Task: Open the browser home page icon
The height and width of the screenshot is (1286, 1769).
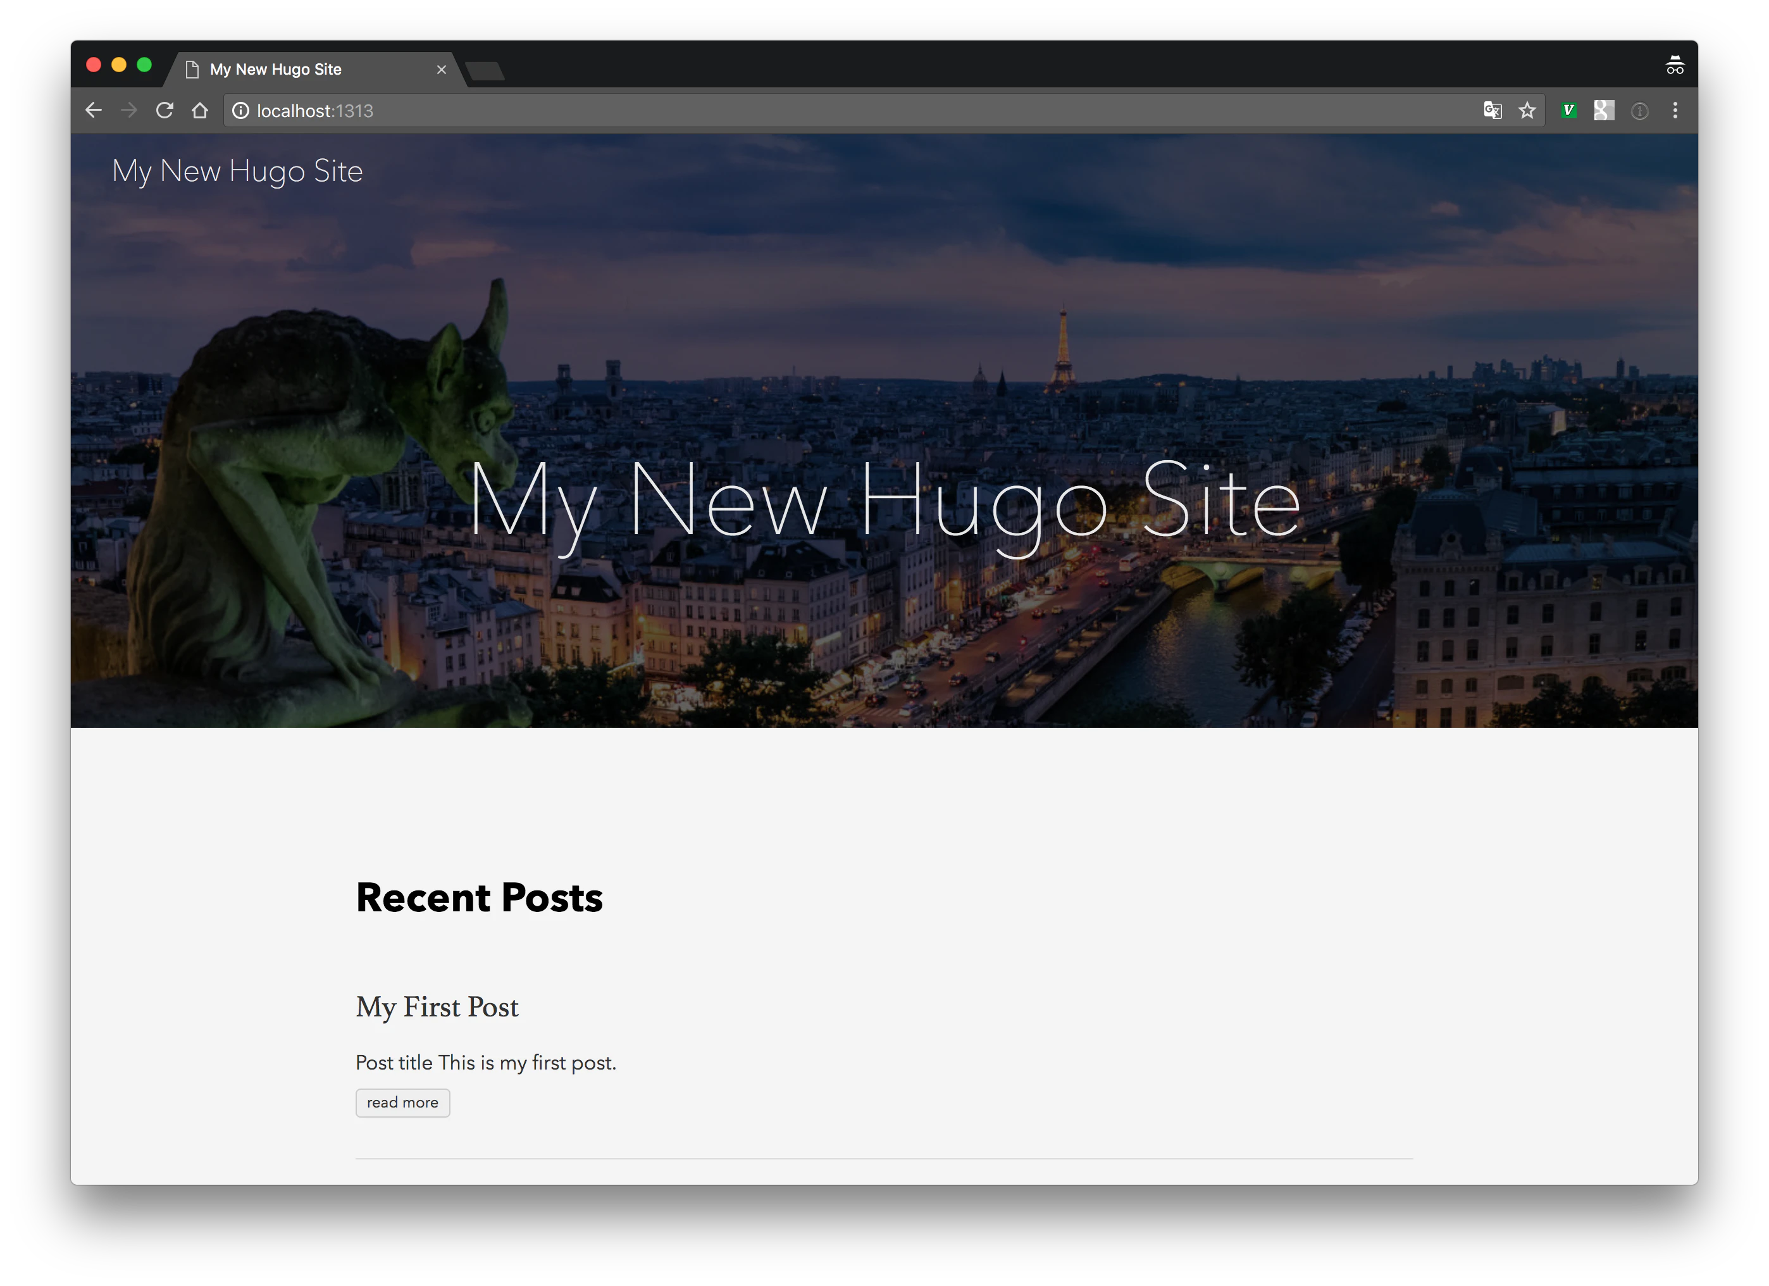Action: [x=200, y=111]
